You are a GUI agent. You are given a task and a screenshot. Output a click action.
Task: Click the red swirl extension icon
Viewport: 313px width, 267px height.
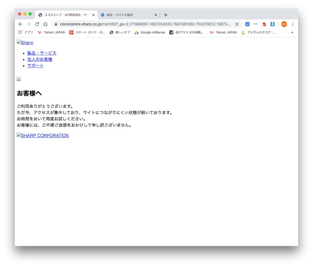(x=264, y=24)
